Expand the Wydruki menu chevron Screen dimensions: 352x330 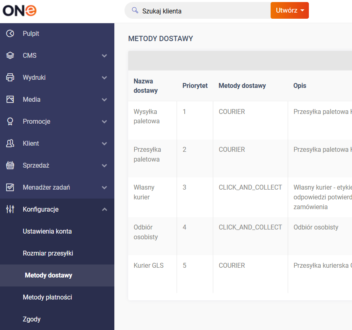[x=105, y=78]
